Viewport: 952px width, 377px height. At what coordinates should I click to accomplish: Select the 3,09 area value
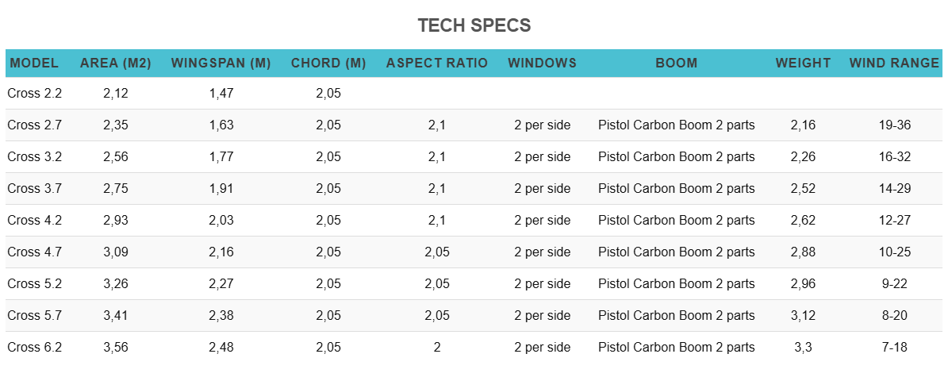click(x=116, y=252)
